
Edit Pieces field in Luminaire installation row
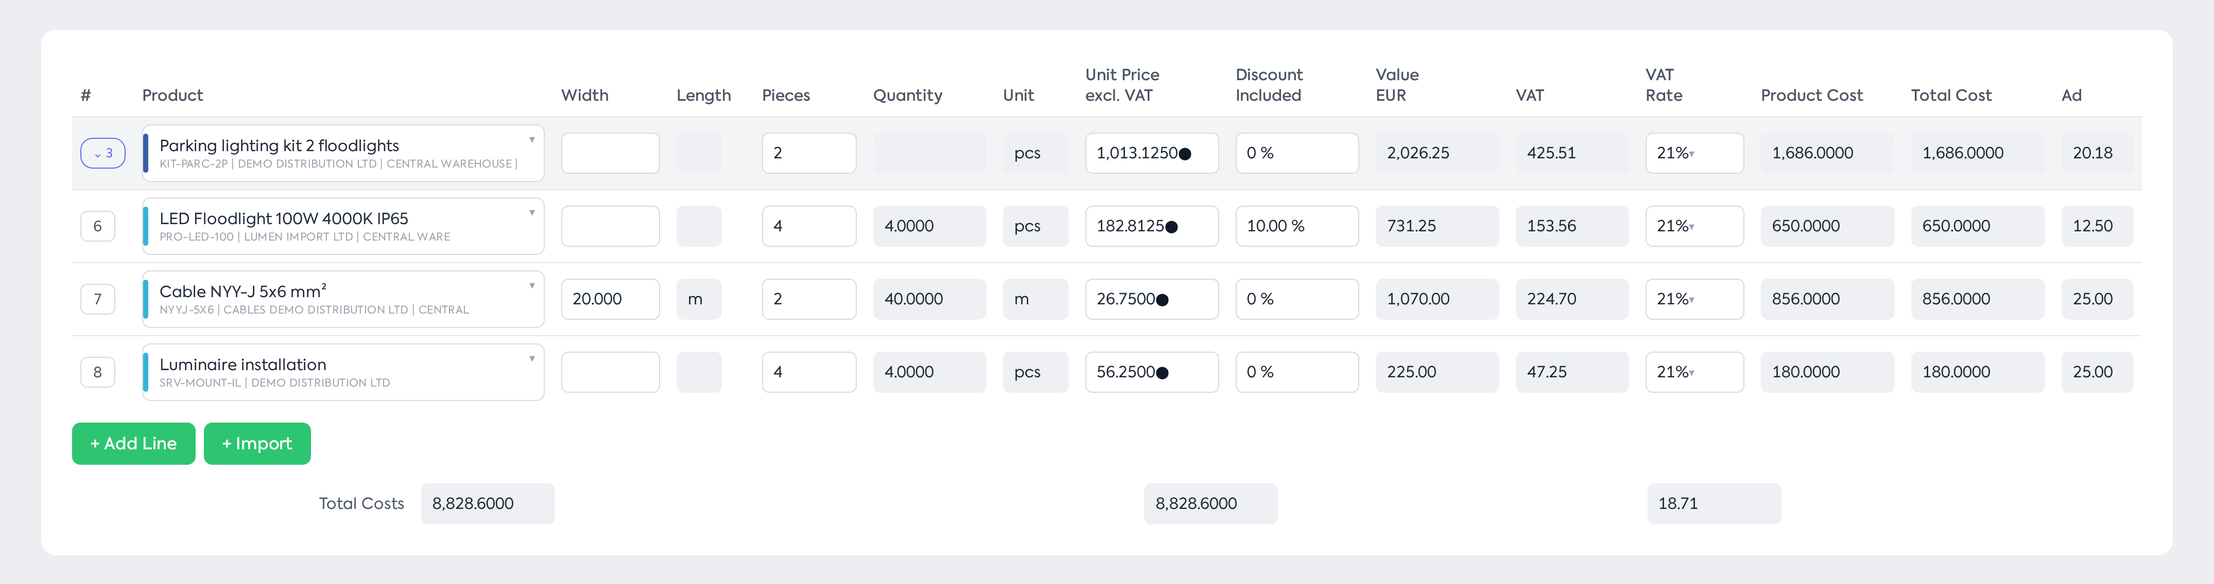pos(809,372)
